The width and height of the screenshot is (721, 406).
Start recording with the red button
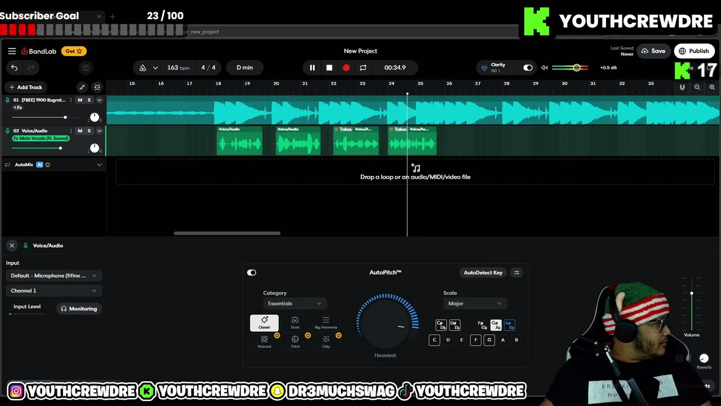[x=346, y=68]
